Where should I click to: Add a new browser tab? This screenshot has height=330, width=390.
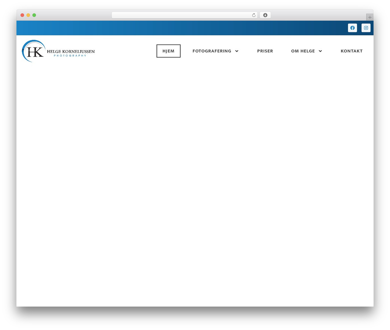point(370,17)
